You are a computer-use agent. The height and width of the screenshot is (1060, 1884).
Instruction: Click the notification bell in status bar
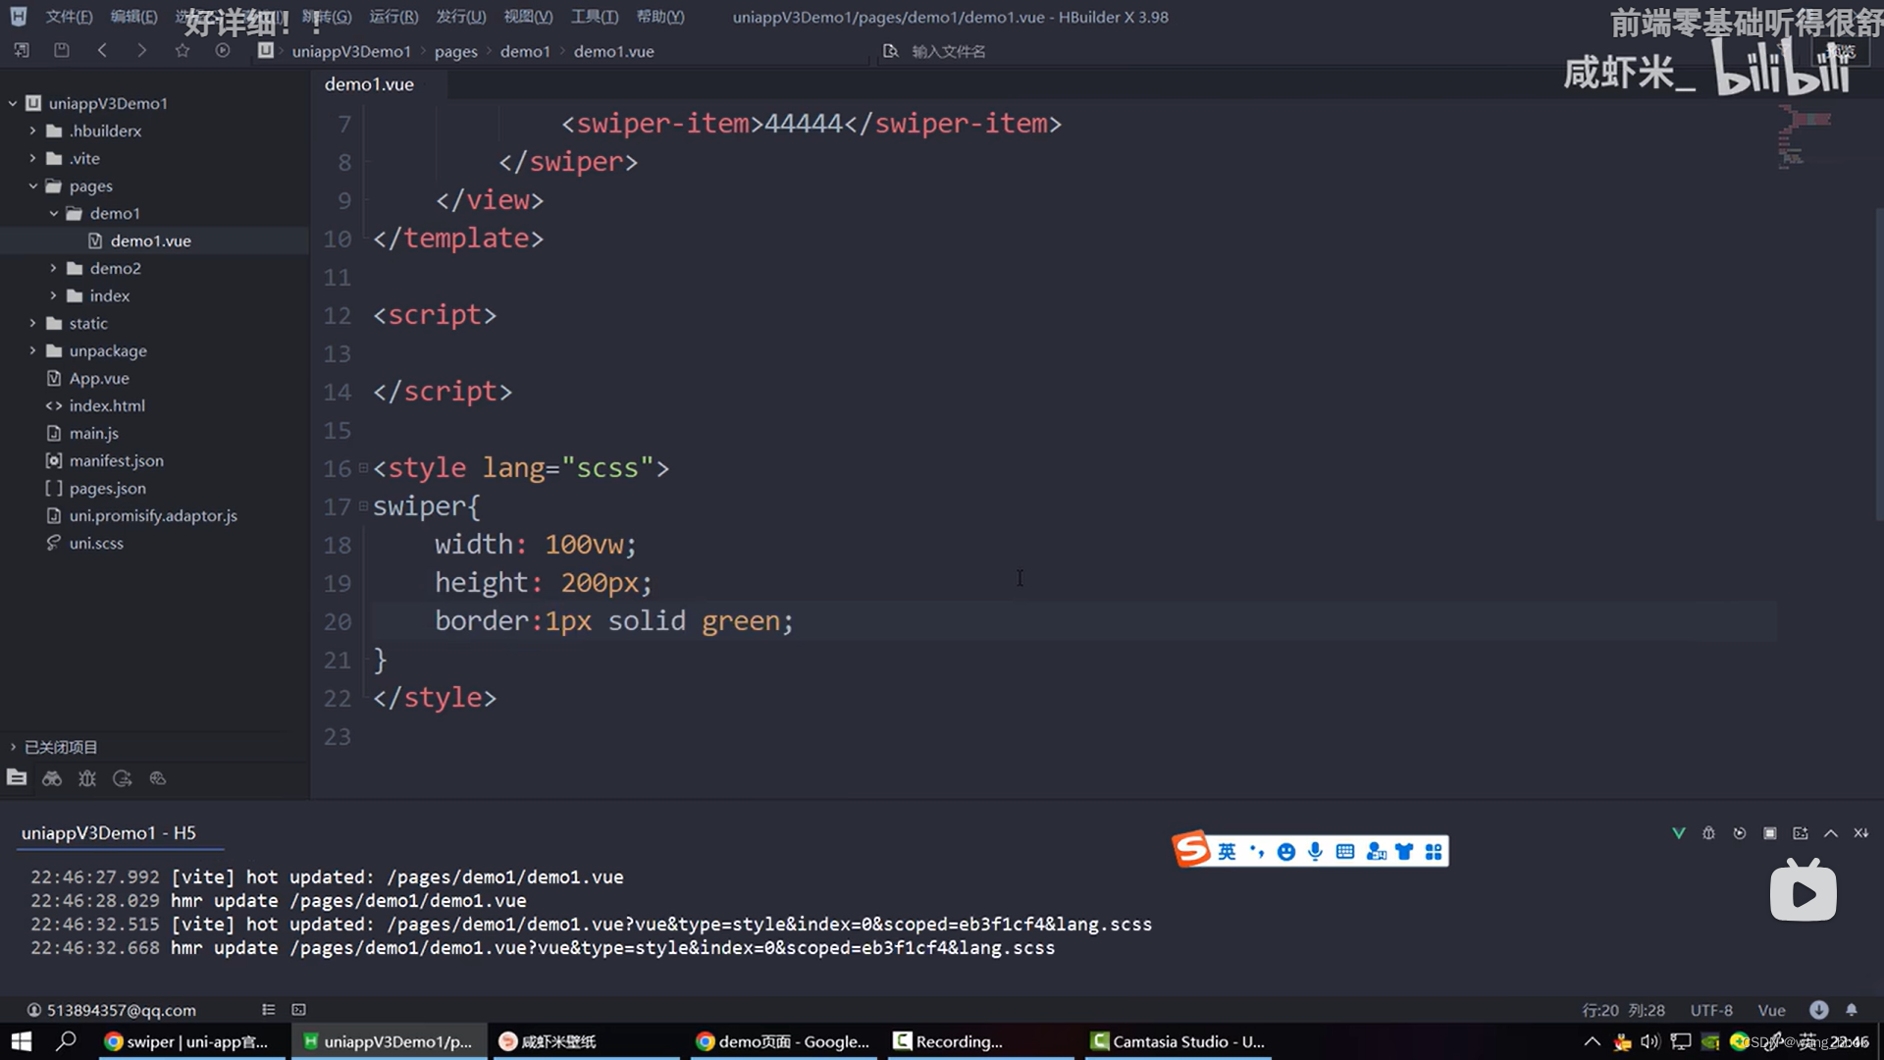[1852, 1009]
